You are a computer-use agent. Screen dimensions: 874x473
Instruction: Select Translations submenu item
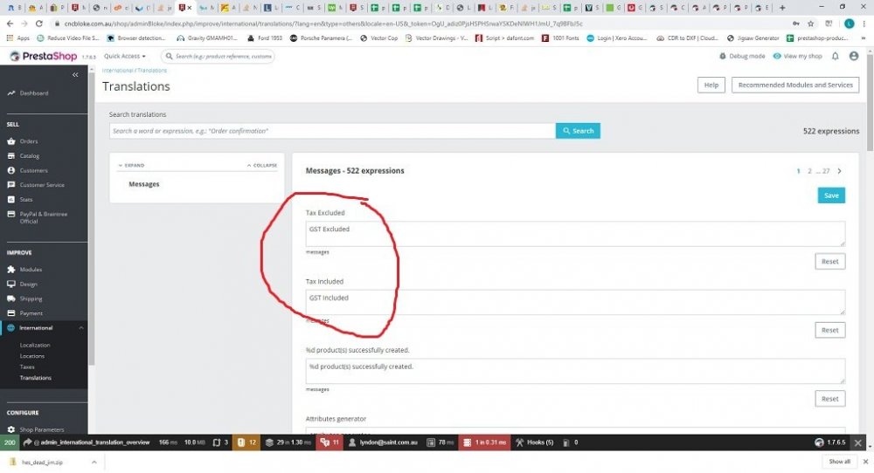35,378
